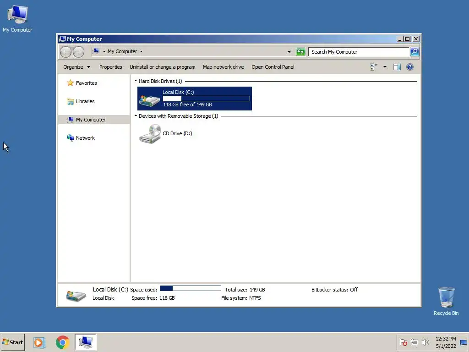Click 'File system: NTFS' text

241,298
